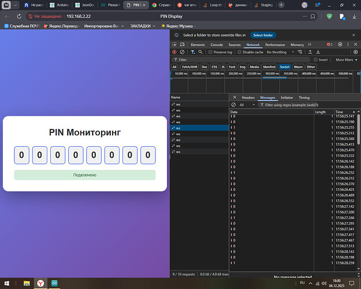The width and height of the screenshot is (361, 289).
Task: Toggle the device toolbar icon
Action: [x=184, y=45]
